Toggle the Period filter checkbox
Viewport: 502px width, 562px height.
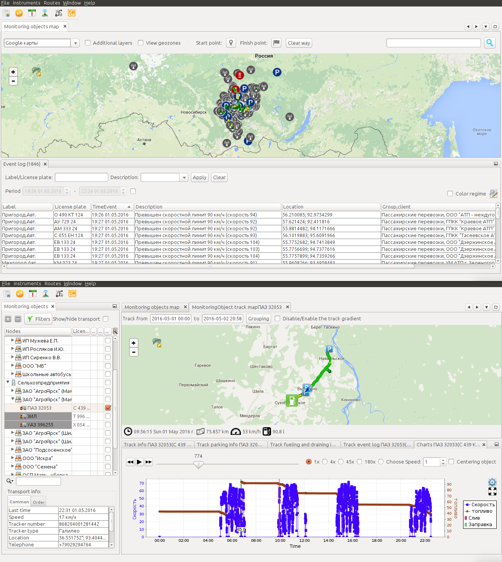coord(133,191)
